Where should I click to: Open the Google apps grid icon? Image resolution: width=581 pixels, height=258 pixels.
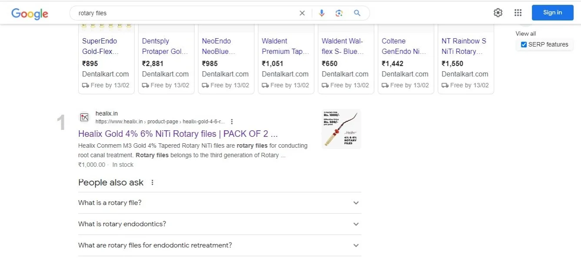tap(518, 13)
